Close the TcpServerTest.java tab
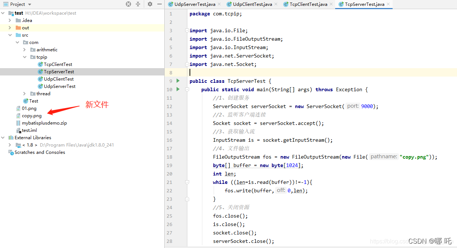457x248 pixels. tap(389, 4)
